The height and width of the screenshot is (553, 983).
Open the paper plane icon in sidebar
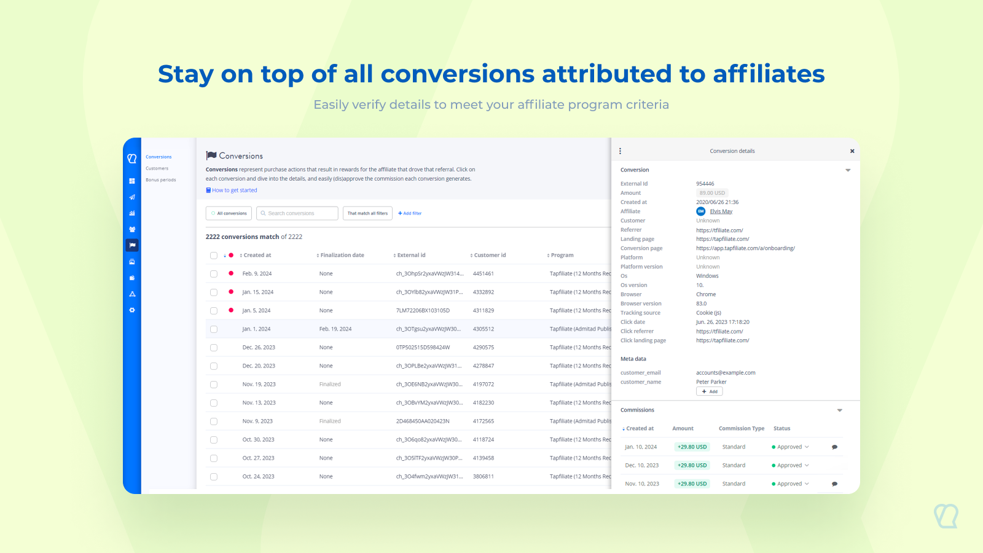[132, 197]
